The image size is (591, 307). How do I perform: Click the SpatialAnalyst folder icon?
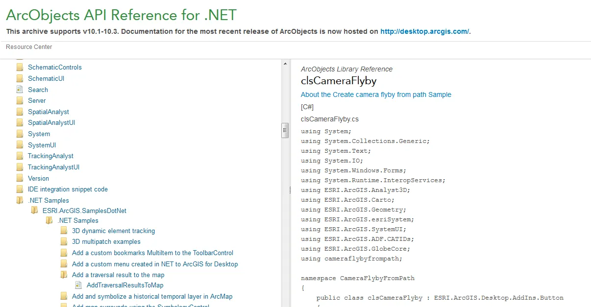click(20, 112)
